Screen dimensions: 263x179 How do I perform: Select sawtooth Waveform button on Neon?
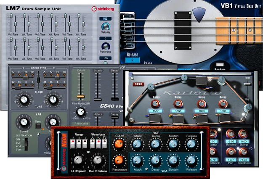click(98, 144)
